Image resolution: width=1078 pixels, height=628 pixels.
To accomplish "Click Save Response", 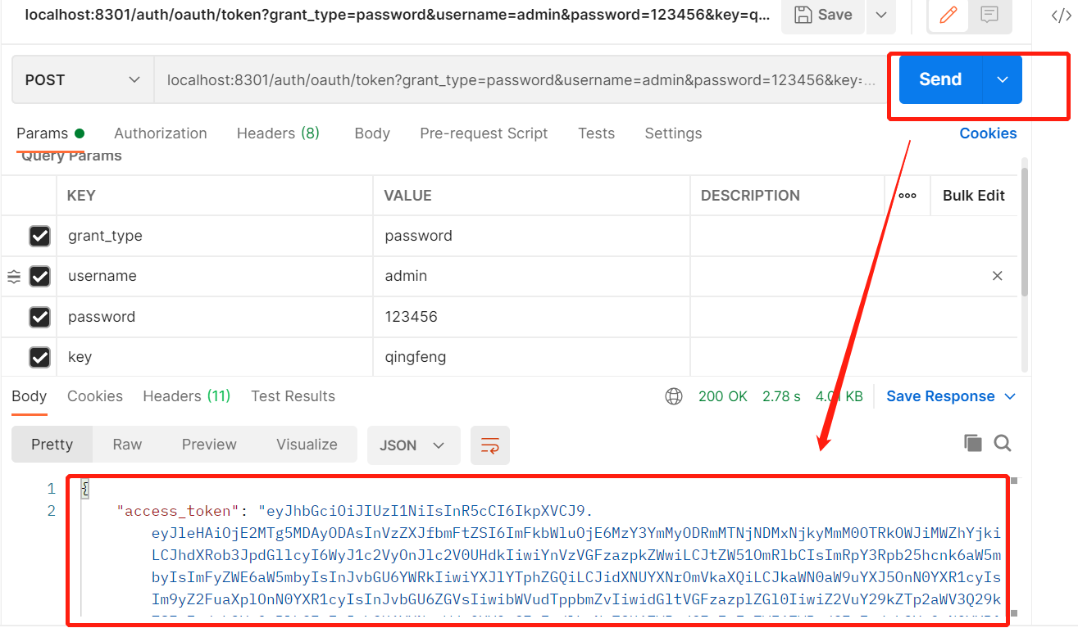I will tap(940, 396).
